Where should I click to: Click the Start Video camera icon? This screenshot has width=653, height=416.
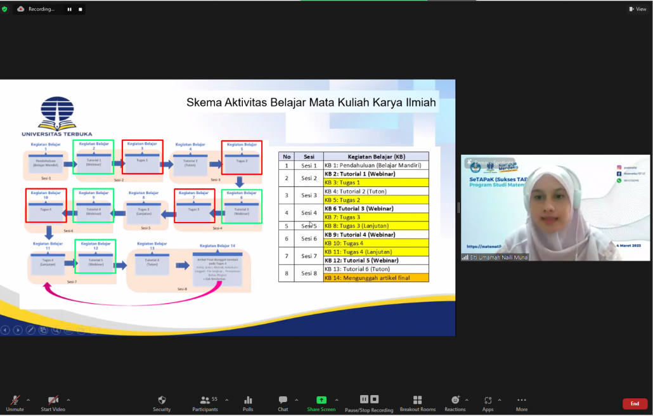pyautogui.click(x=53, y=400)
